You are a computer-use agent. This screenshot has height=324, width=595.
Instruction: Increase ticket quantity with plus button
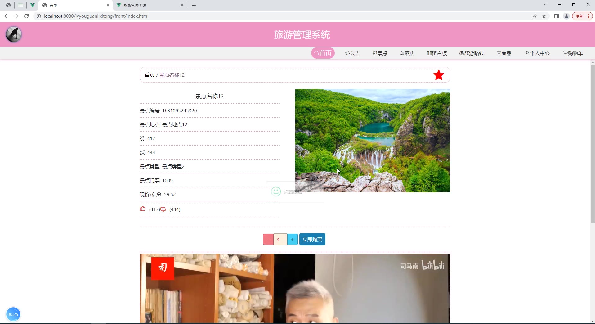(293, 239)
